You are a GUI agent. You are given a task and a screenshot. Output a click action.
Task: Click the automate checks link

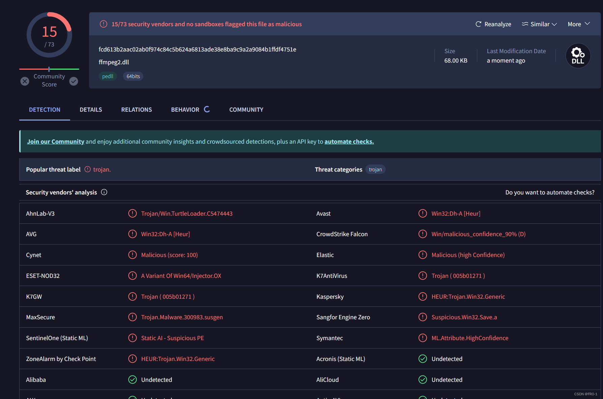coord(349,142)
